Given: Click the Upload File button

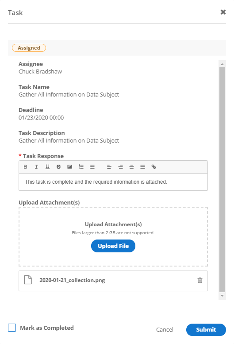Looking at the screenshot, I should point(113,246).
